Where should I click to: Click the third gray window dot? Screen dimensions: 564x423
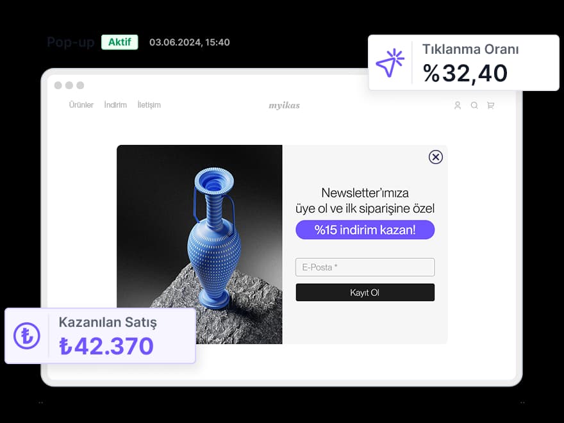(80, 85)
